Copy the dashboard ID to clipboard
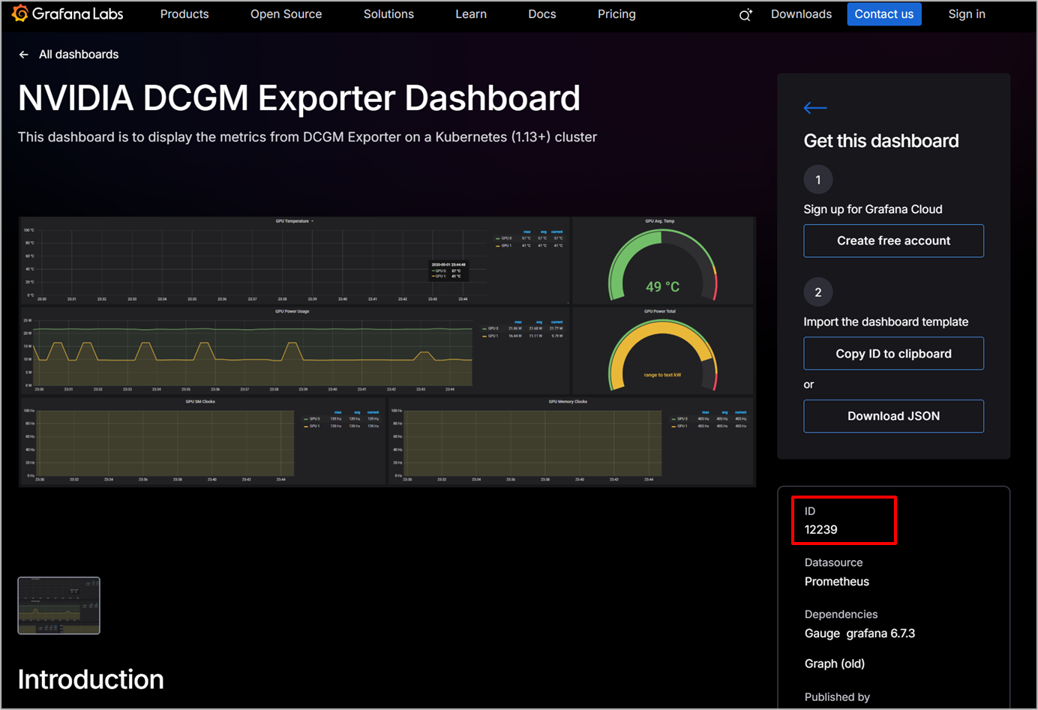1038x710 pixels. coord(892,353)
